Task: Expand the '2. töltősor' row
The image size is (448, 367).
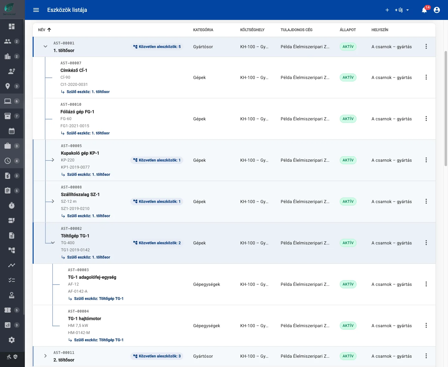Action: pos(45,356)
